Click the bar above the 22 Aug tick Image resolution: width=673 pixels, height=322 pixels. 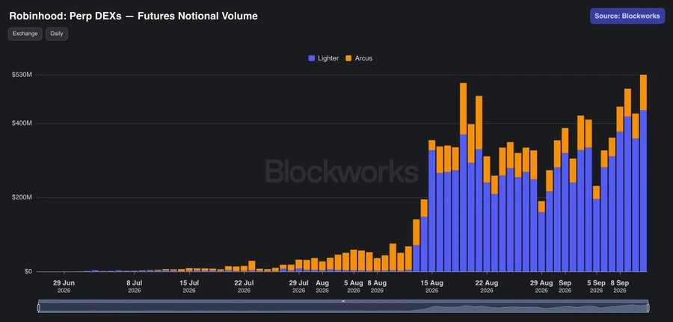coord(487,214)
